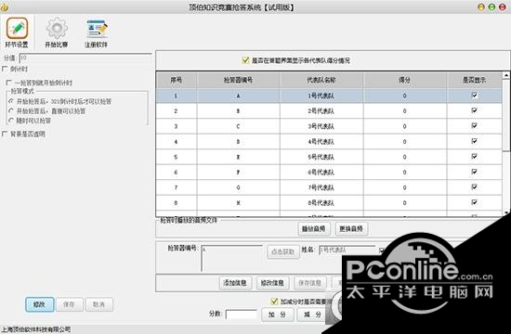Select 随时可以抢答 radio option
This screenshot has width=511, height=334.
pyautogui.click(x=11, y=121)
